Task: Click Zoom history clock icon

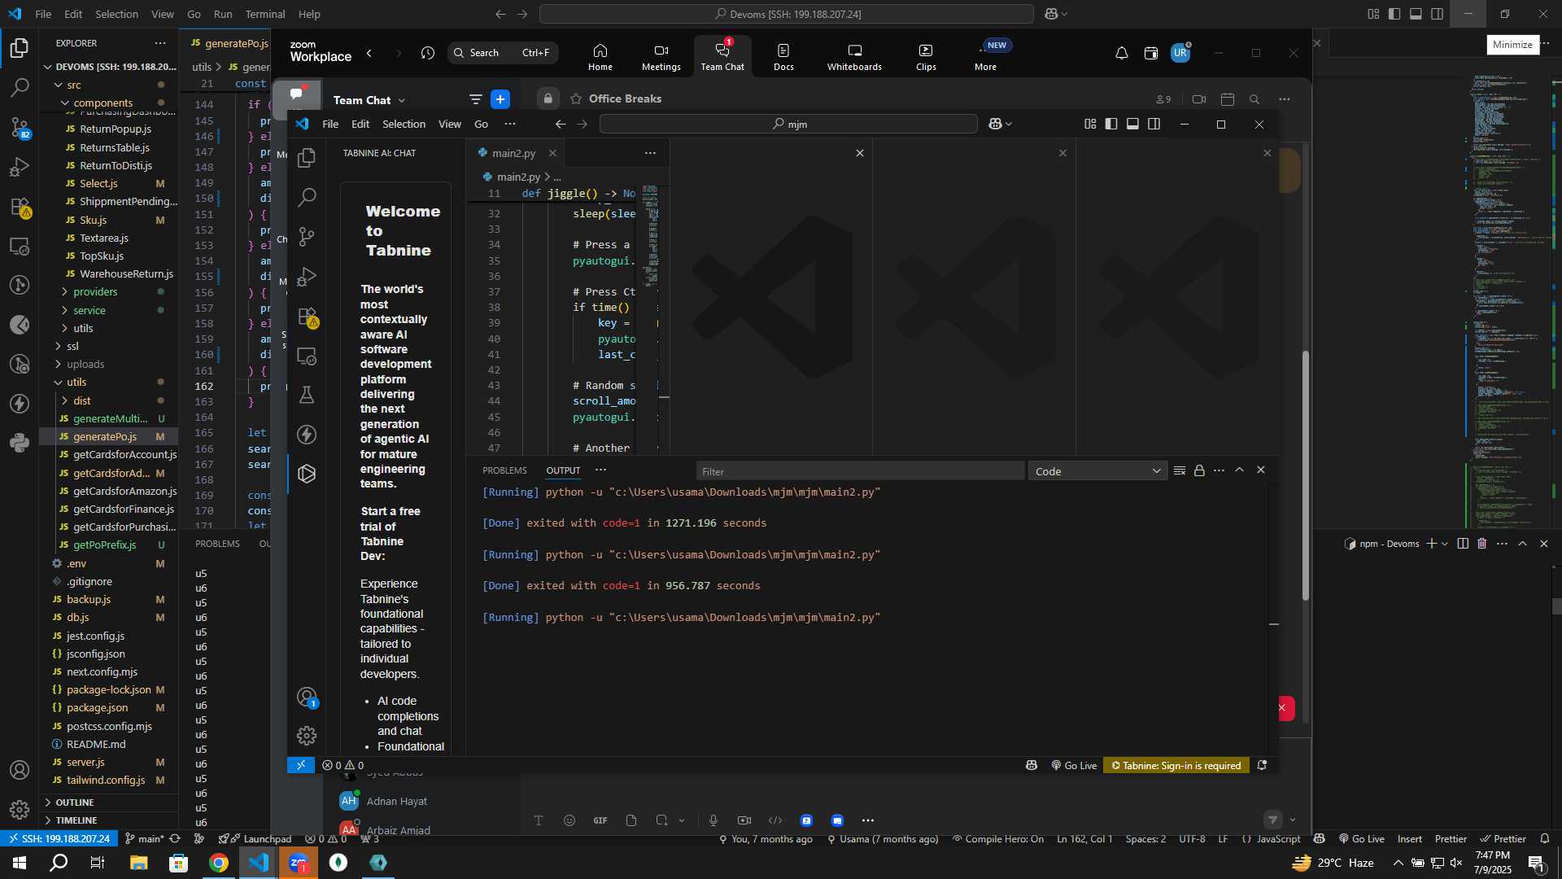Action: (x=428, y=53)
